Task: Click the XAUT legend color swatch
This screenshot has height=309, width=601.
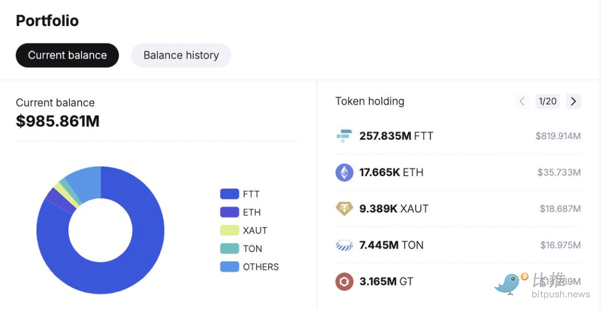Action: coord(229,230)
